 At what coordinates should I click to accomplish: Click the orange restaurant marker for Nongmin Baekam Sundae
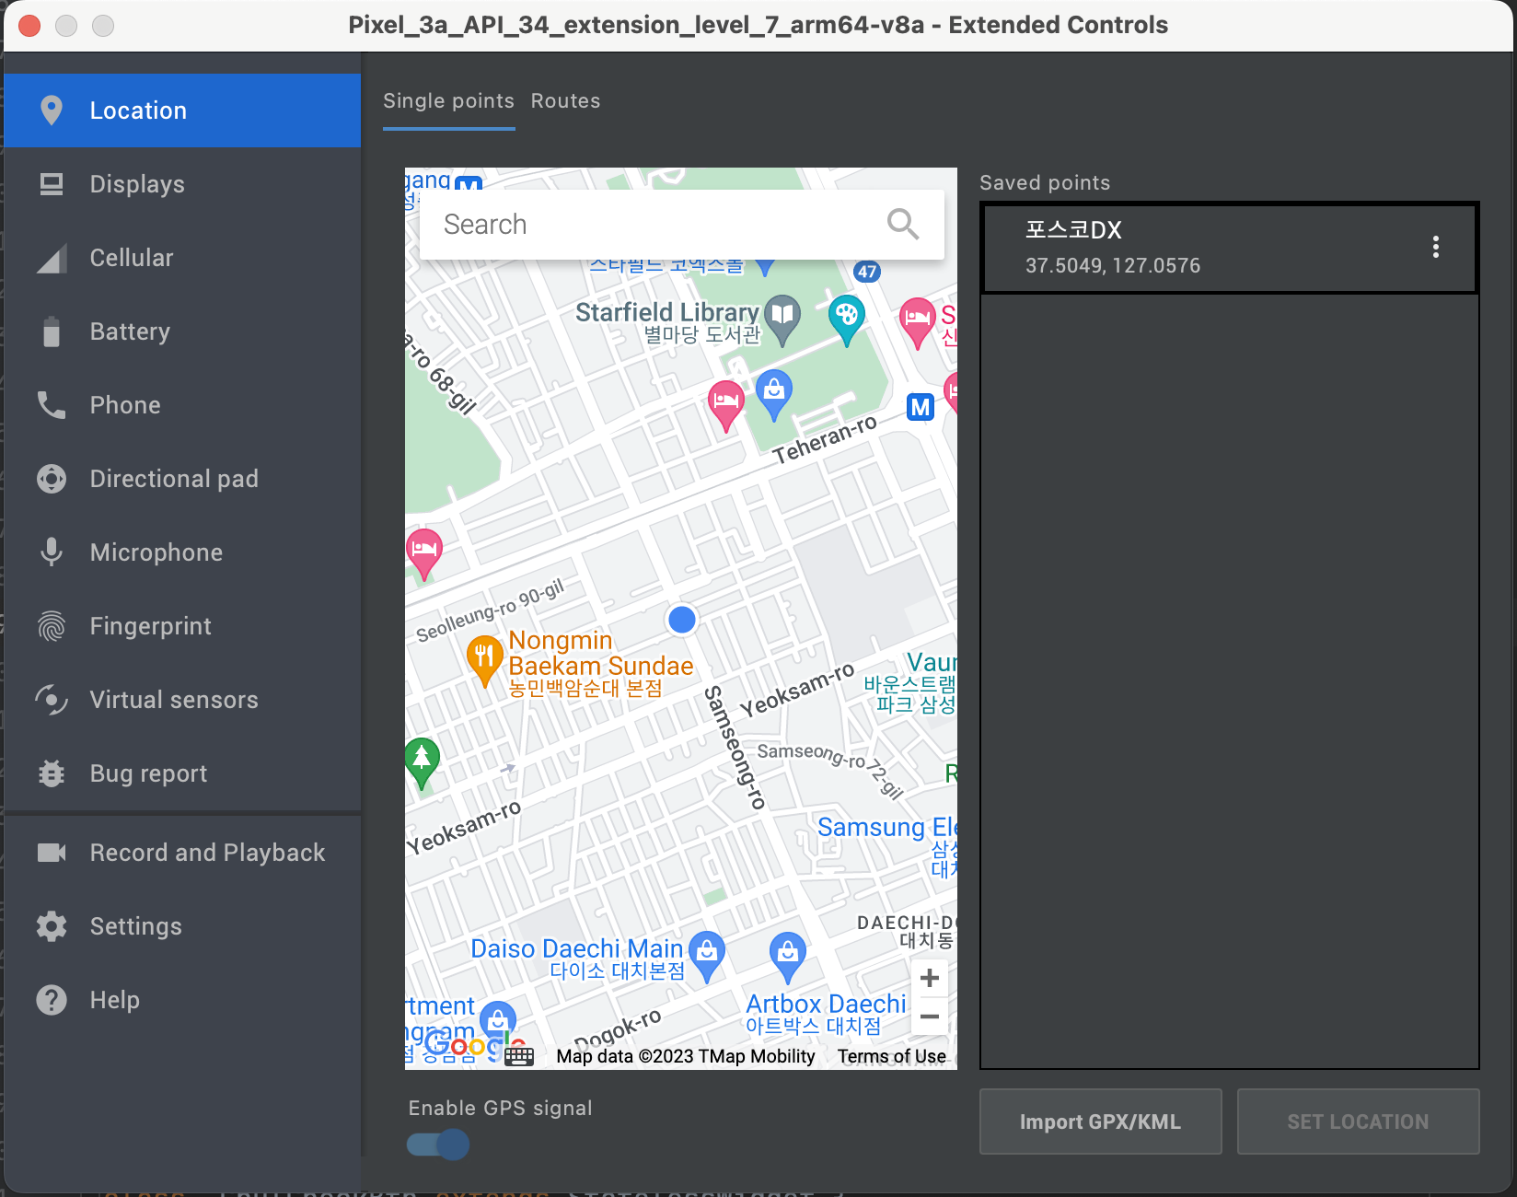pos(484,660)
